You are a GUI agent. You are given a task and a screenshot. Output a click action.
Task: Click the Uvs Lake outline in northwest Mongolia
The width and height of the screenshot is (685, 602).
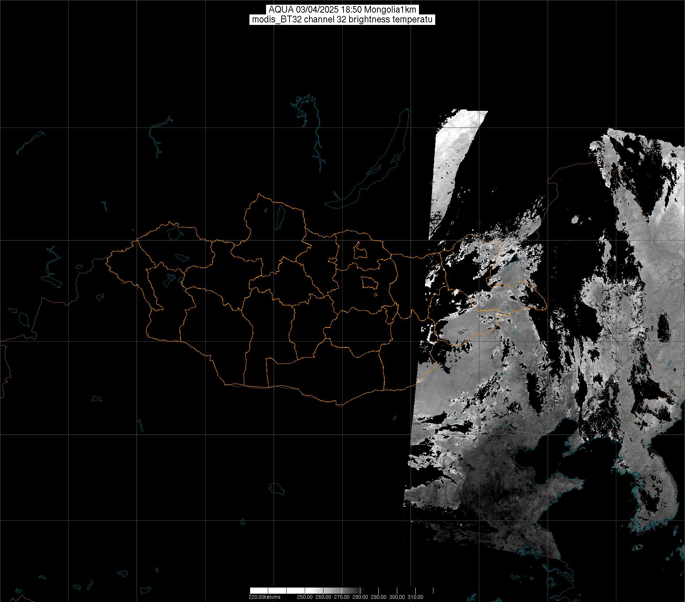tap(174, 233)
